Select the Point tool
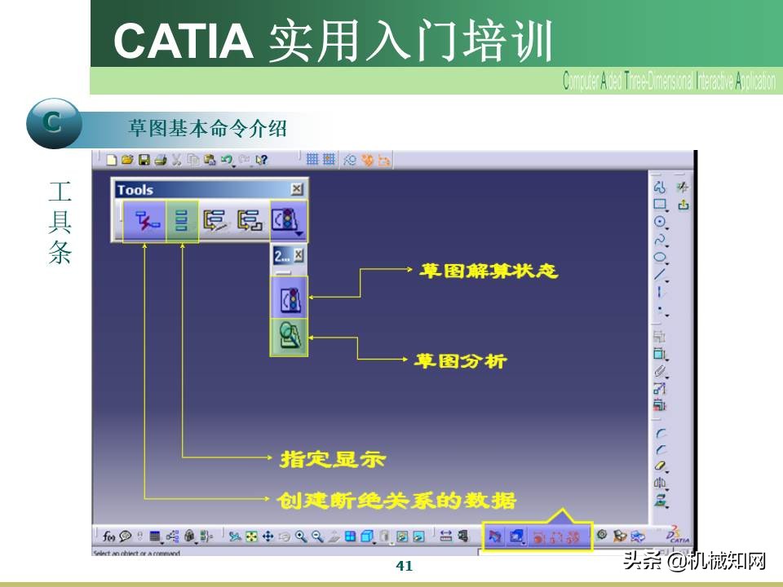This screenshot has height=587, width=783. tap(660, 310)
